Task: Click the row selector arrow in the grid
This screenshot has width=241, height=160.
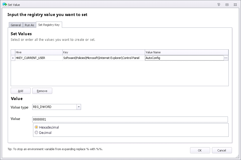Action: [13, 58]
